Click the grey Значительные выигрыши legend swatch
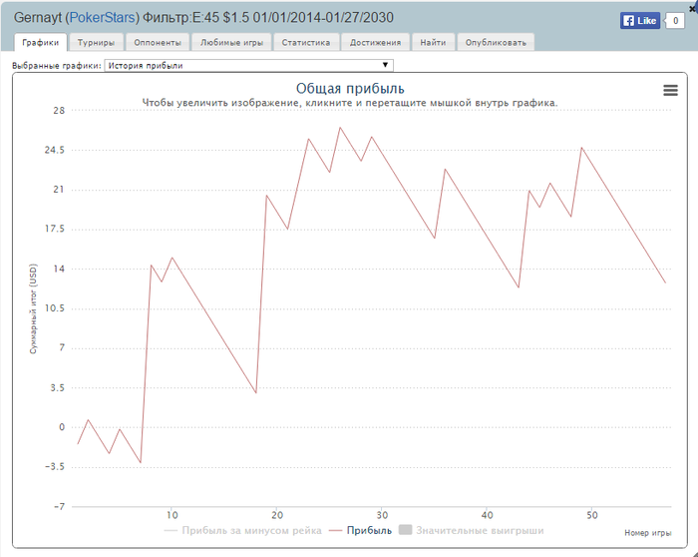This screenshot has height=557, width=698. pyautogui.click(x=405, y=530)
